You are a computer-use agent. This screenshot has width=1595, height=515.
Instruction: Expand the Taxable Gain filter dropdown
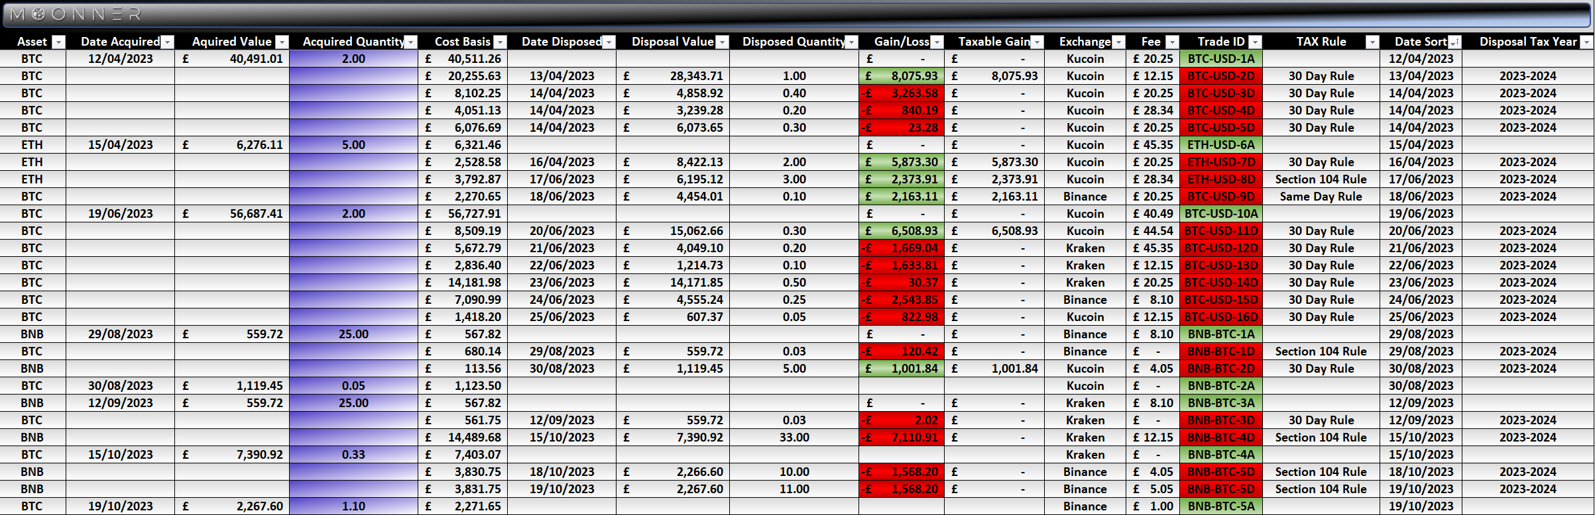point(1037,42)
